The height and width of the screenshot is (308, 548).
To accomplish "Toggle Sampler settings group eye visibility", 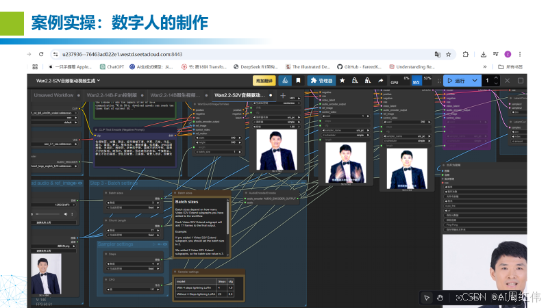I will point(164,244).
